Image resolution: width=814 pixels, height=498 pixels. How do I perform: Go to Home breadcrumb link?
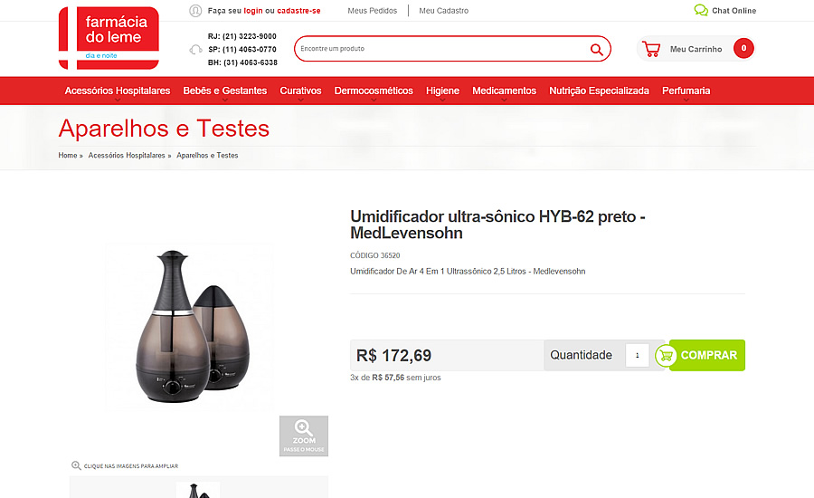[x=68, y=156]
